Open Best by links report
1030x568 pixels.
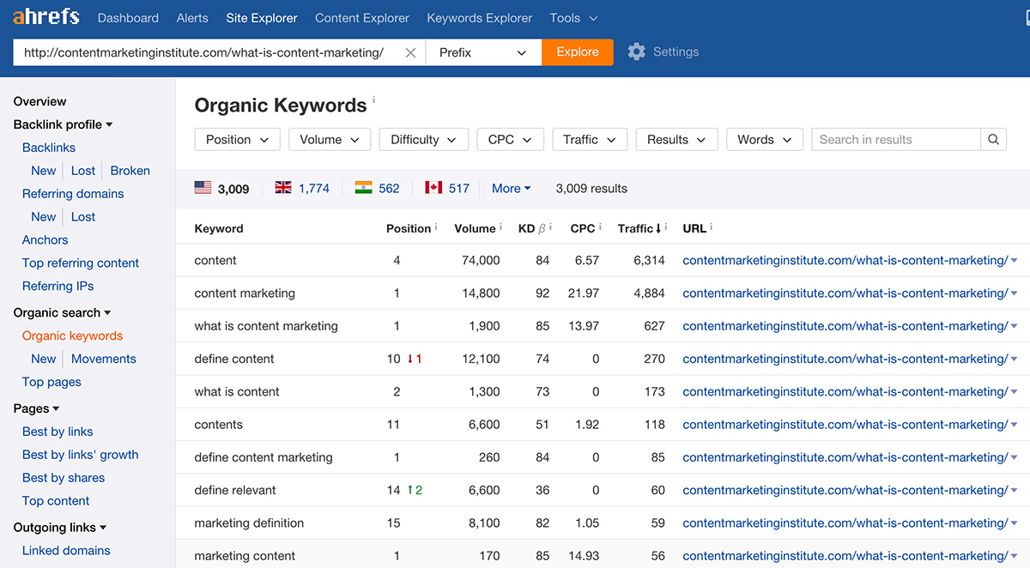(58, 432)
